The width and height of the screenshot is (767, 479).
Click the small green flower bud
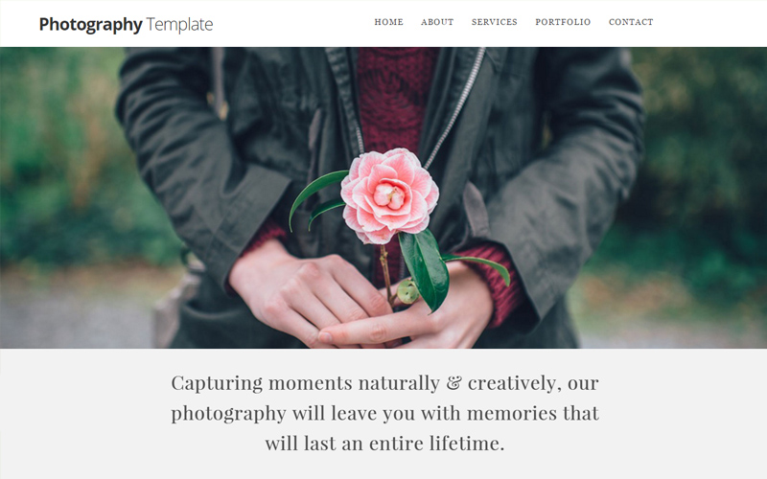[407, 291]
